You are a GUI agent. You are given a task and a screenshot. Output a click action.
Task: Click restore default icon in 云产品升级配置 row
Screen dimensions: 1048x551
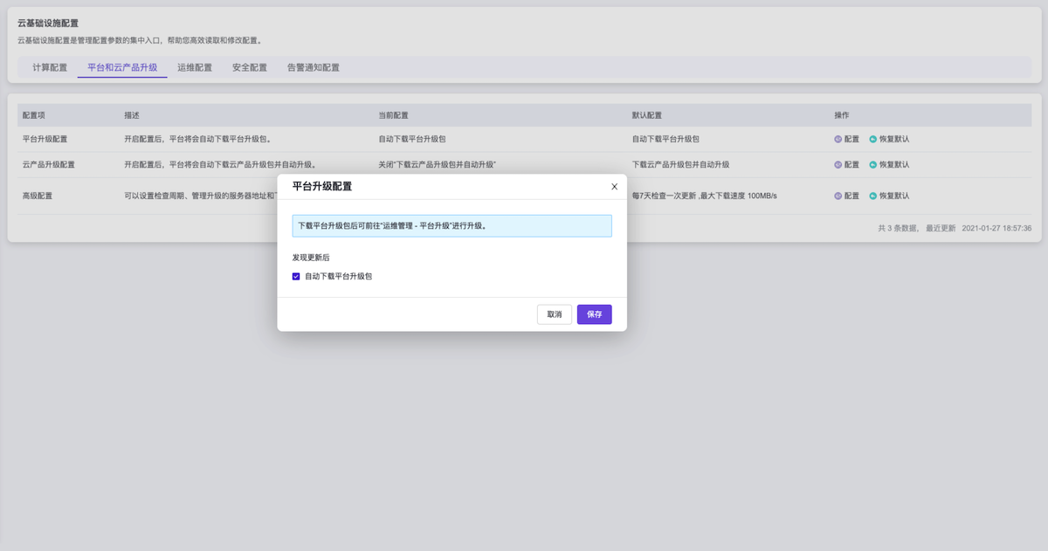click(x=873, y=164)
